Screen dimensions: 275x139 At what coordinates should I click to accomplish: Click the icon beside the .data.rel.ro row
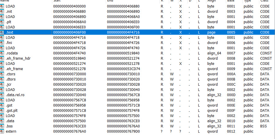tap(2, 95)
